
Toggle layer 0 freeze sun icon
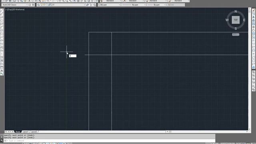[x=44, y=5]
